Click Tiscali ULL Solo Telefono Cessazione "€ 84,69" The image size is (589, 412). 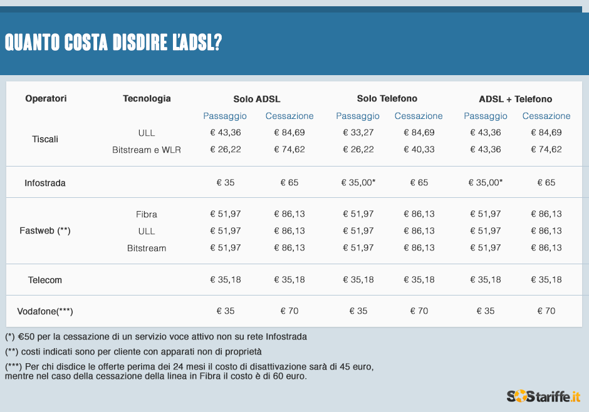(419, 133)
